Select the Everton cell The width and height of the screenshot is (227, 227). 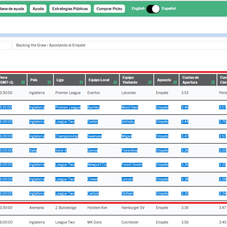(93, 93)
